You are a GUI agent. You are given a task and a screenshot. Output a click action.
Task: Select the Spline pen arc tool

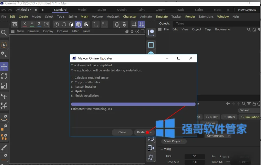point(4,118)
